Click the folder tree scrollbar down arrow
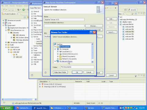 coord(92,62)
